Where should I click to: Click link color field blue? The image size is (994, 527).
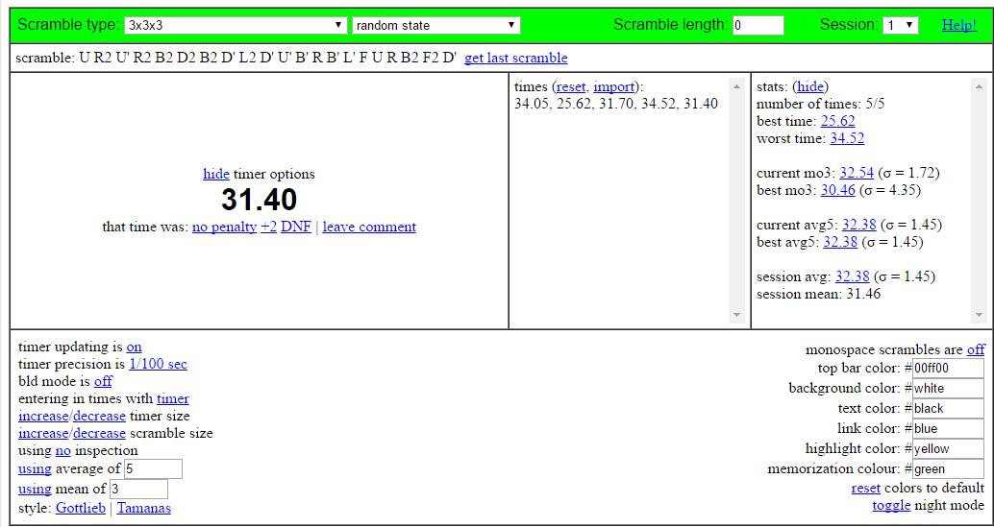(949, 429)
